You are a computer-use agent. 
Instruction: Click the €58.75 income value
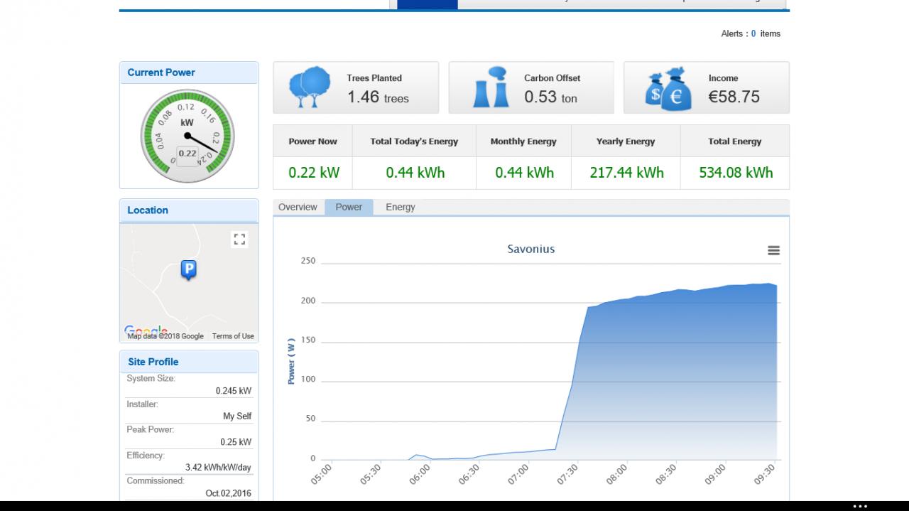point(734,97)
